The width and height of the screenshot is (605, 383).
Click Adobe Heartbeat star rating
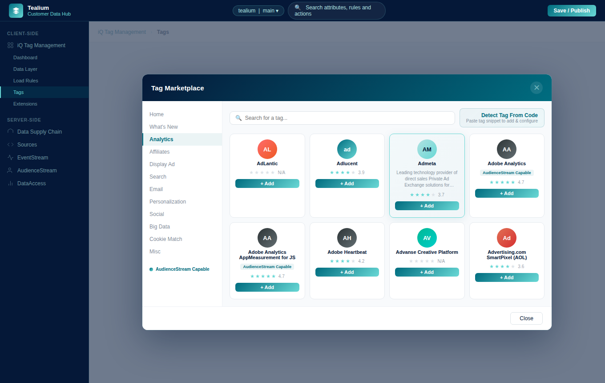click(343, 261)
